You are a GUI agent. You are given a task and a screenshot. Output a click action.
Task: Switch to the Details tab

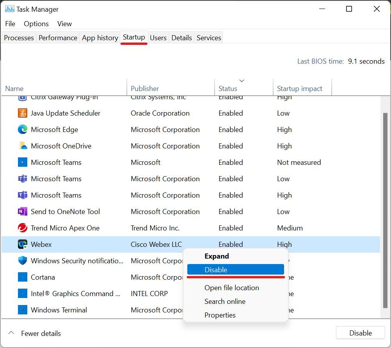pyautogui.click(x=181, y=38)
